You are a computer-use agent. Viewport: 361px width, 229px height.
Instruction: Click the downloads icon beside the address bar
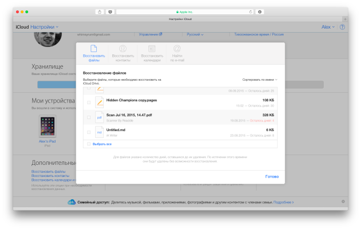[x=260, y=11]
